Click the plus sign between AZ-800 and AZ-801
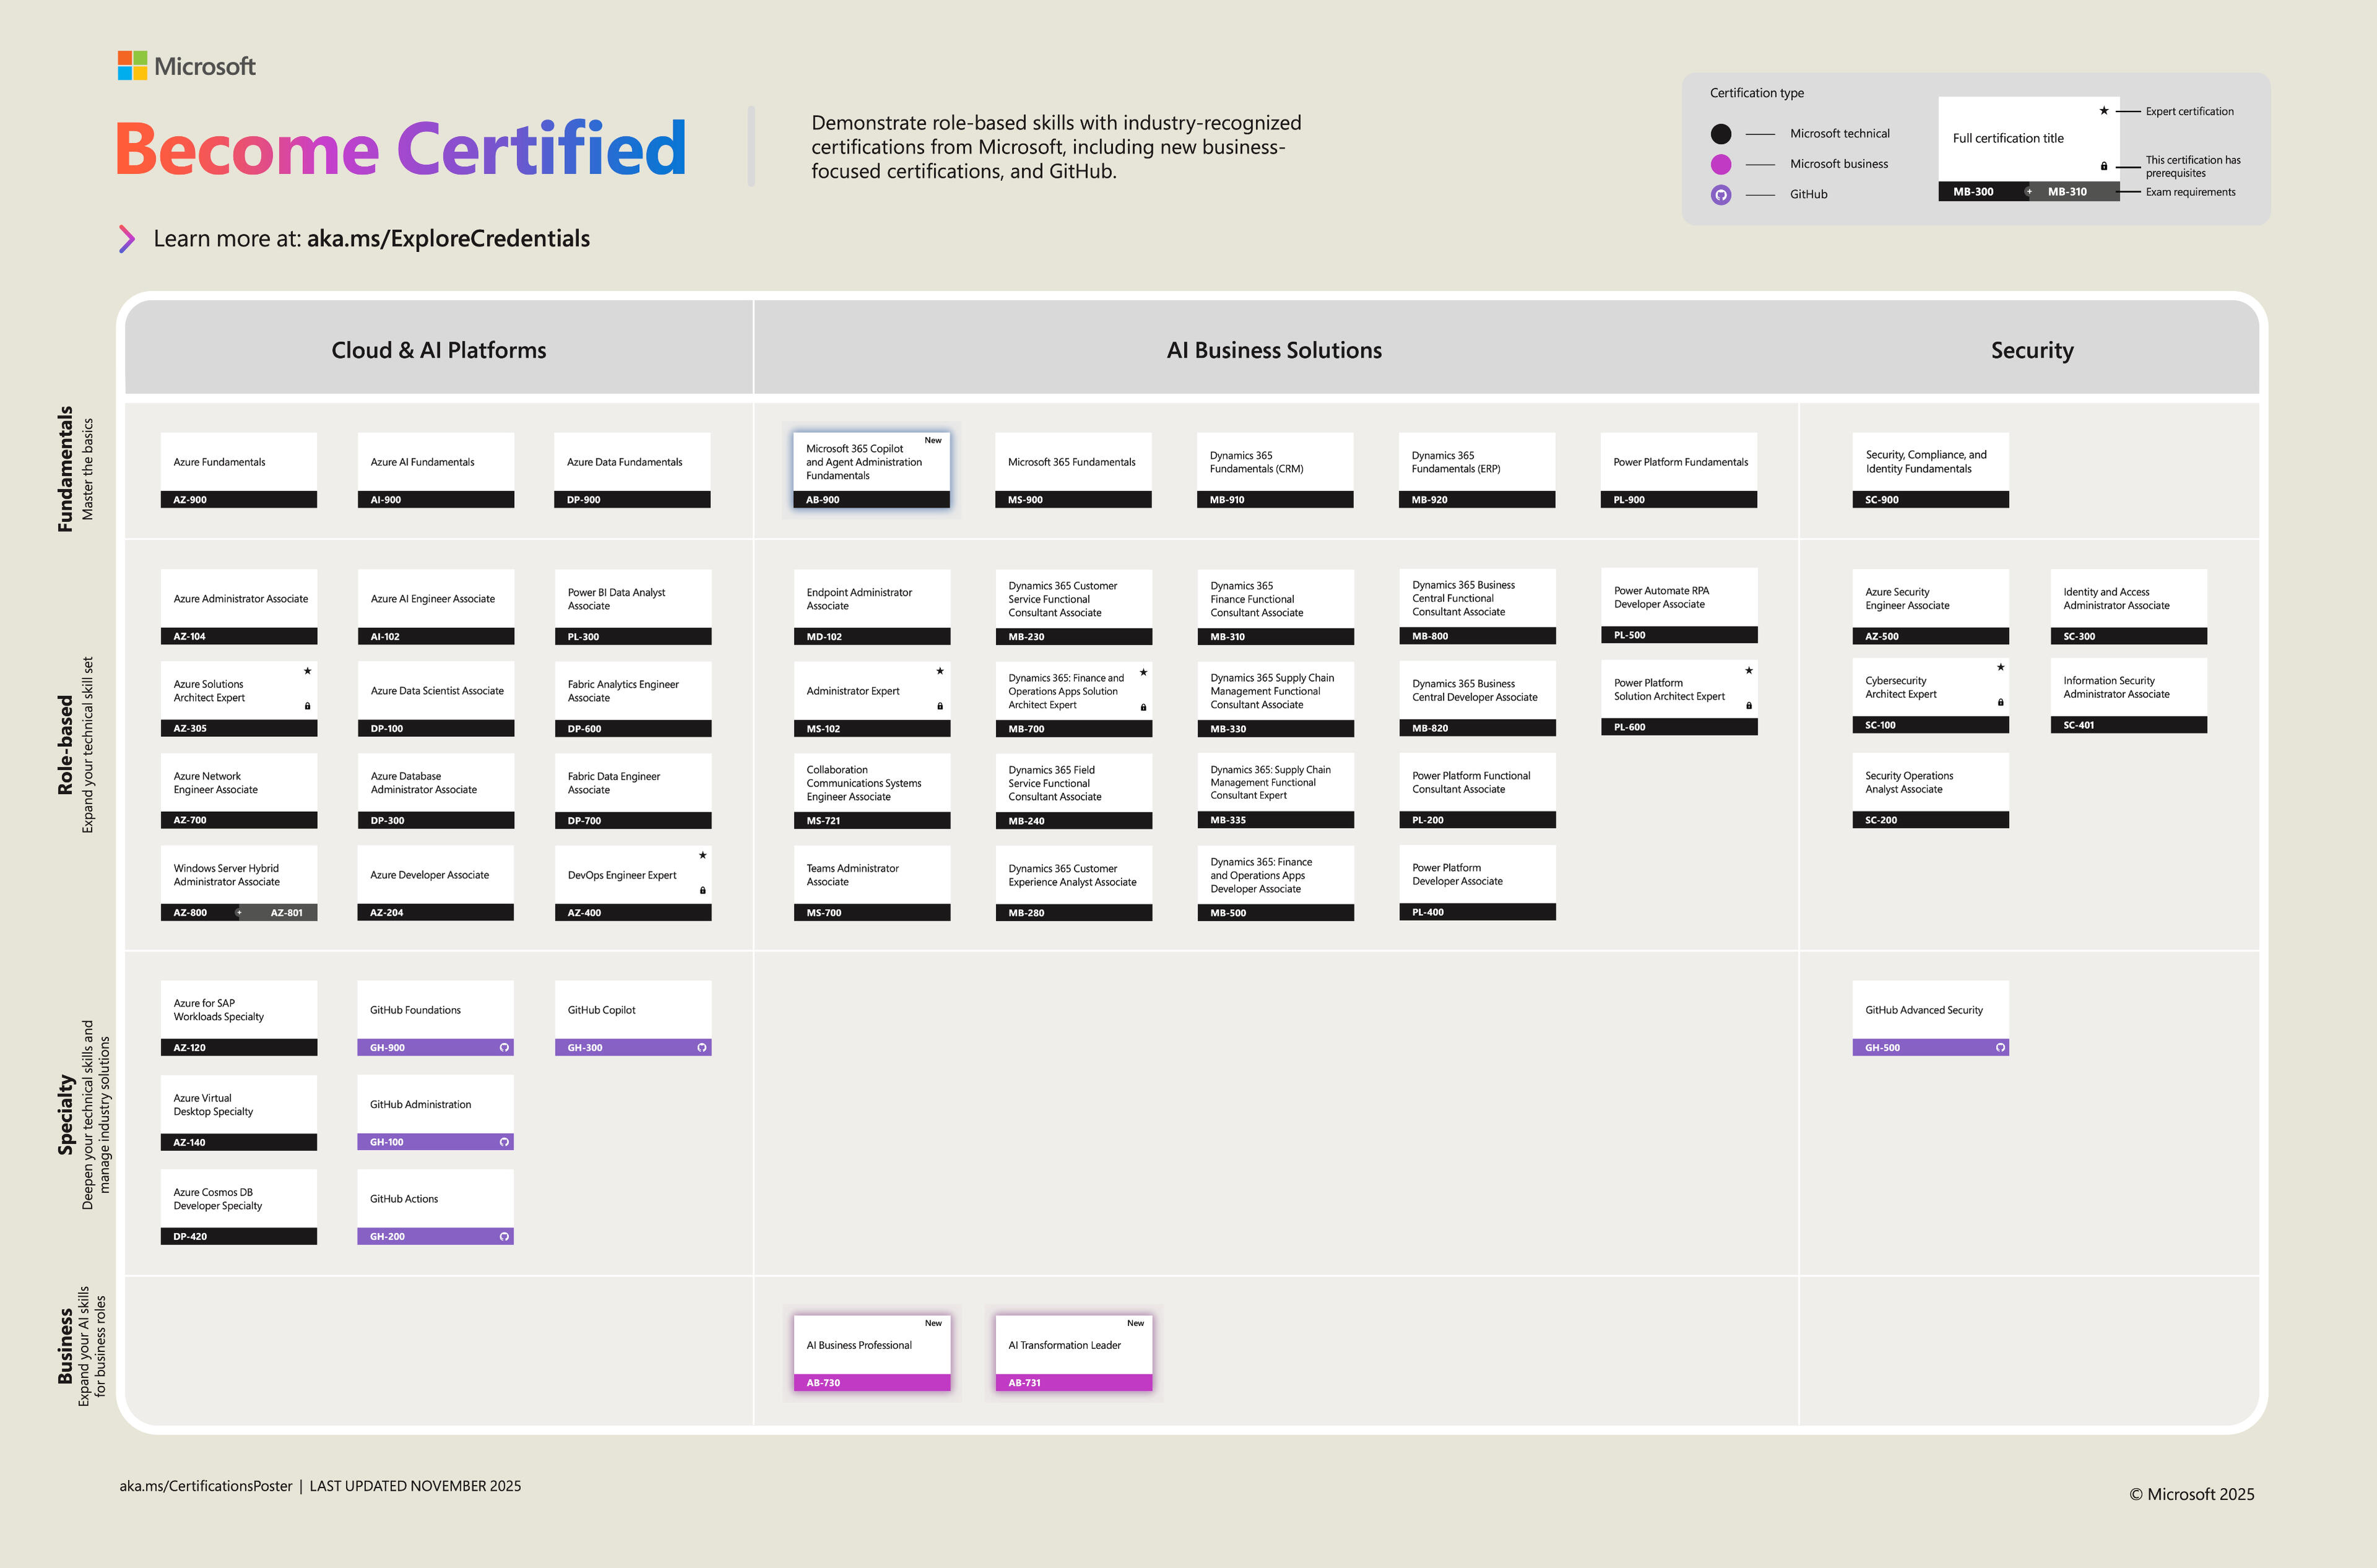Viewport: 2377px width, 1568px height. point(238,913)
